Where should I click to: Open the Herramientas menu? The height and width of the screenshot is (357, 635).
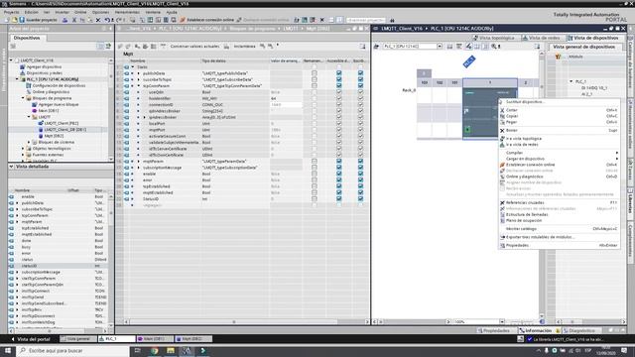coord(127,12)
